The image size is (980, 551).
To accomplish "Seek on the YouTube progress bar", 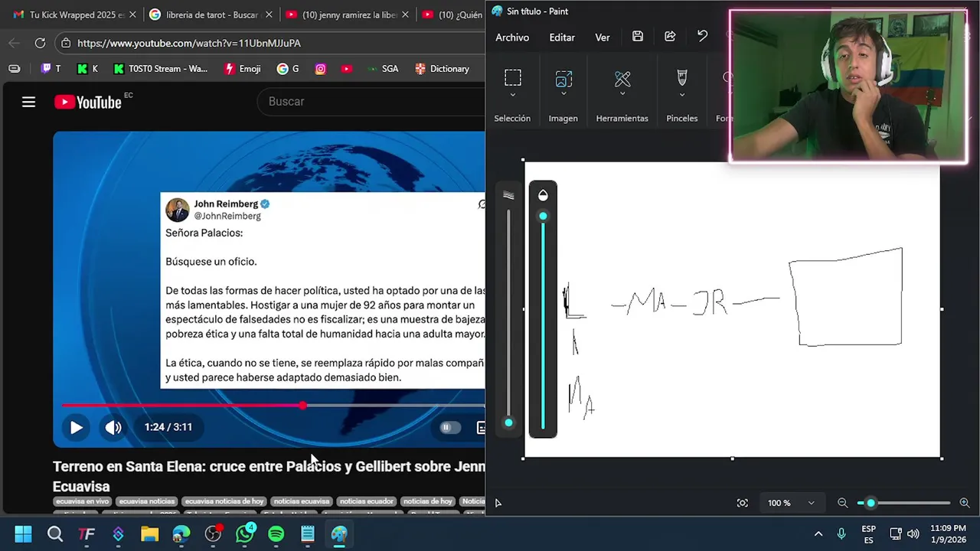I will pyautogui.click(x=273, y=406).
